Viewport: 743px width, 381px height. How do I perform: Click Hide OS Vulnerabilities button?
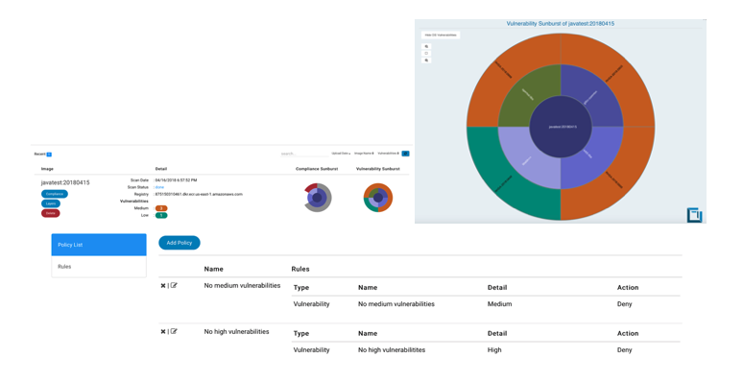pyautogui.click(x=441, y=36)
